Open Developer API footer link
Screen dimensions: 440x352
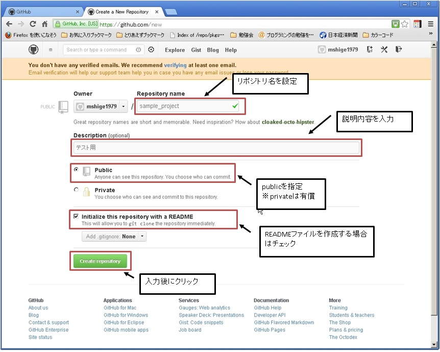coord(270,315)
